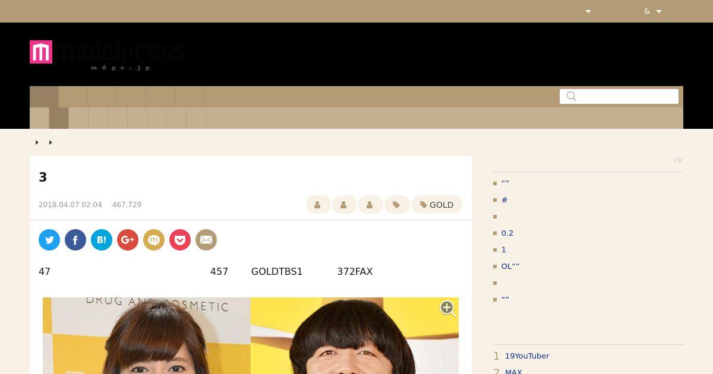Share the article on Twitter
This screenshot has height=374, width=713.
pos(49,240)
